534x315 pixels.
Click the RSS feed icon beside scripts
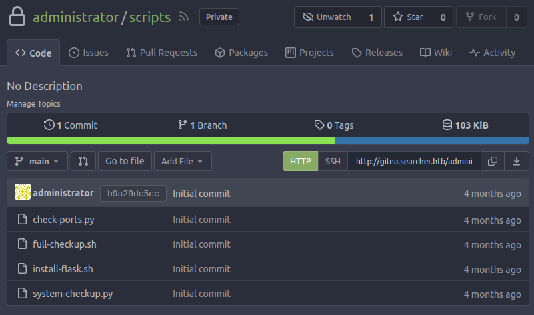click(183, 17)
